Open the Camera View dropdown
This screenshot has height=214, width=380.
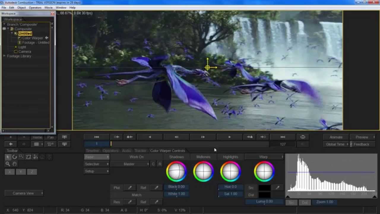[24, 193]
